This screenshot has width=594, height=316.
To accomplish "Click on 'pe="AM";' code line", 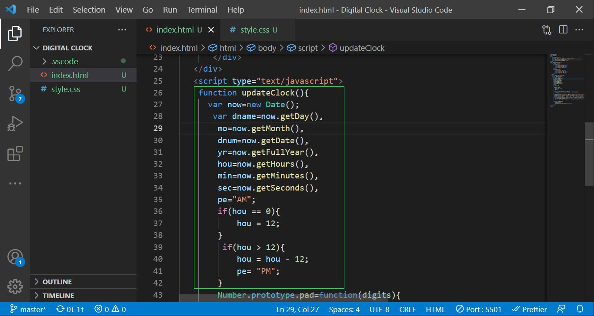I will point(237,200).
